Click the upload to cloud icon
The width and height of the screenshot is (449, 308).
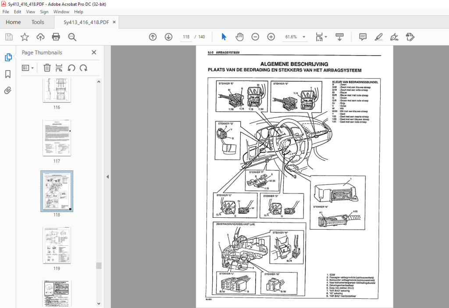click(x=40, y=37)
